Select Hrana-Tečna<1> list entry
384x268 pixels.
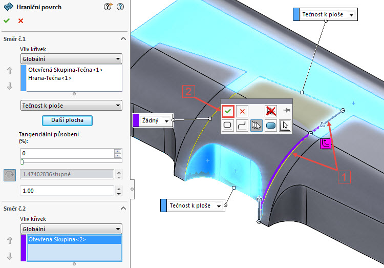pos(50,78)
